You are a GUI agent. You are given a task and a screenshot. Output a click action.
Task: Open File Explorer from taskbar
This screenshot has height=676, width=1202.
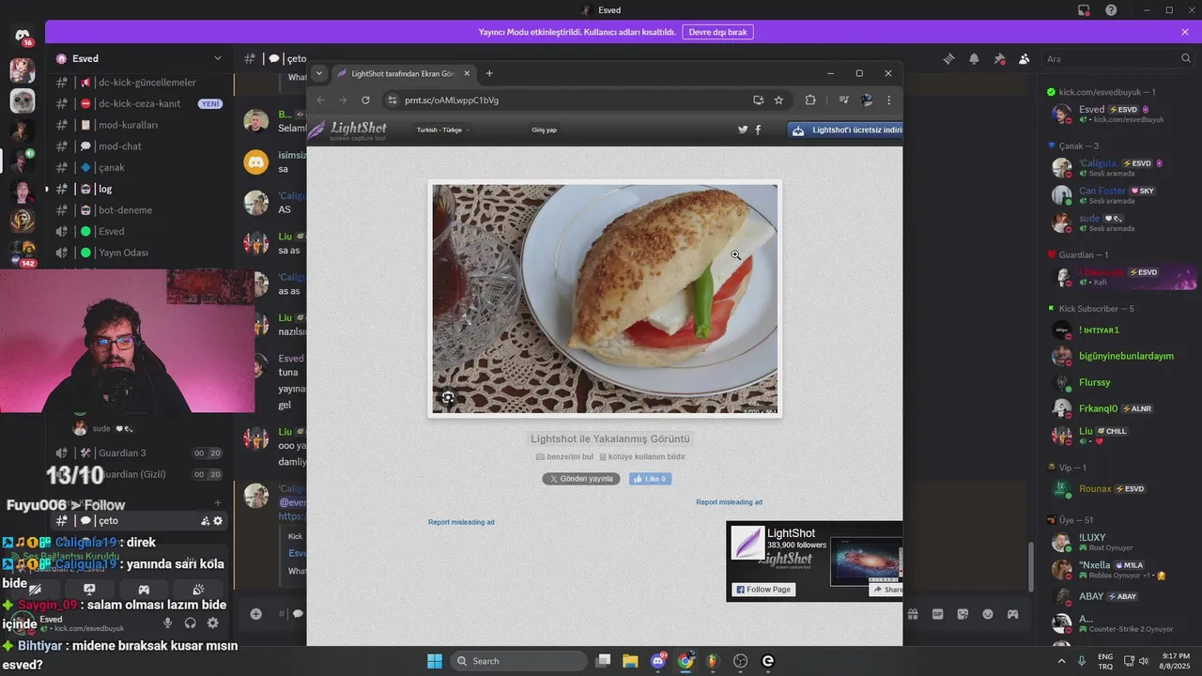click(630, 661)
